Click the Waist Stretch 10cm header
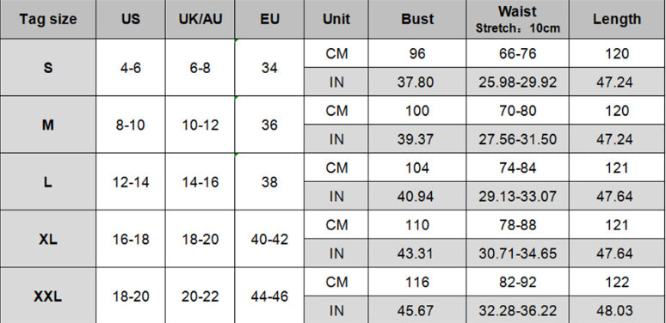 pyautogui.click(x=517, y=19)
